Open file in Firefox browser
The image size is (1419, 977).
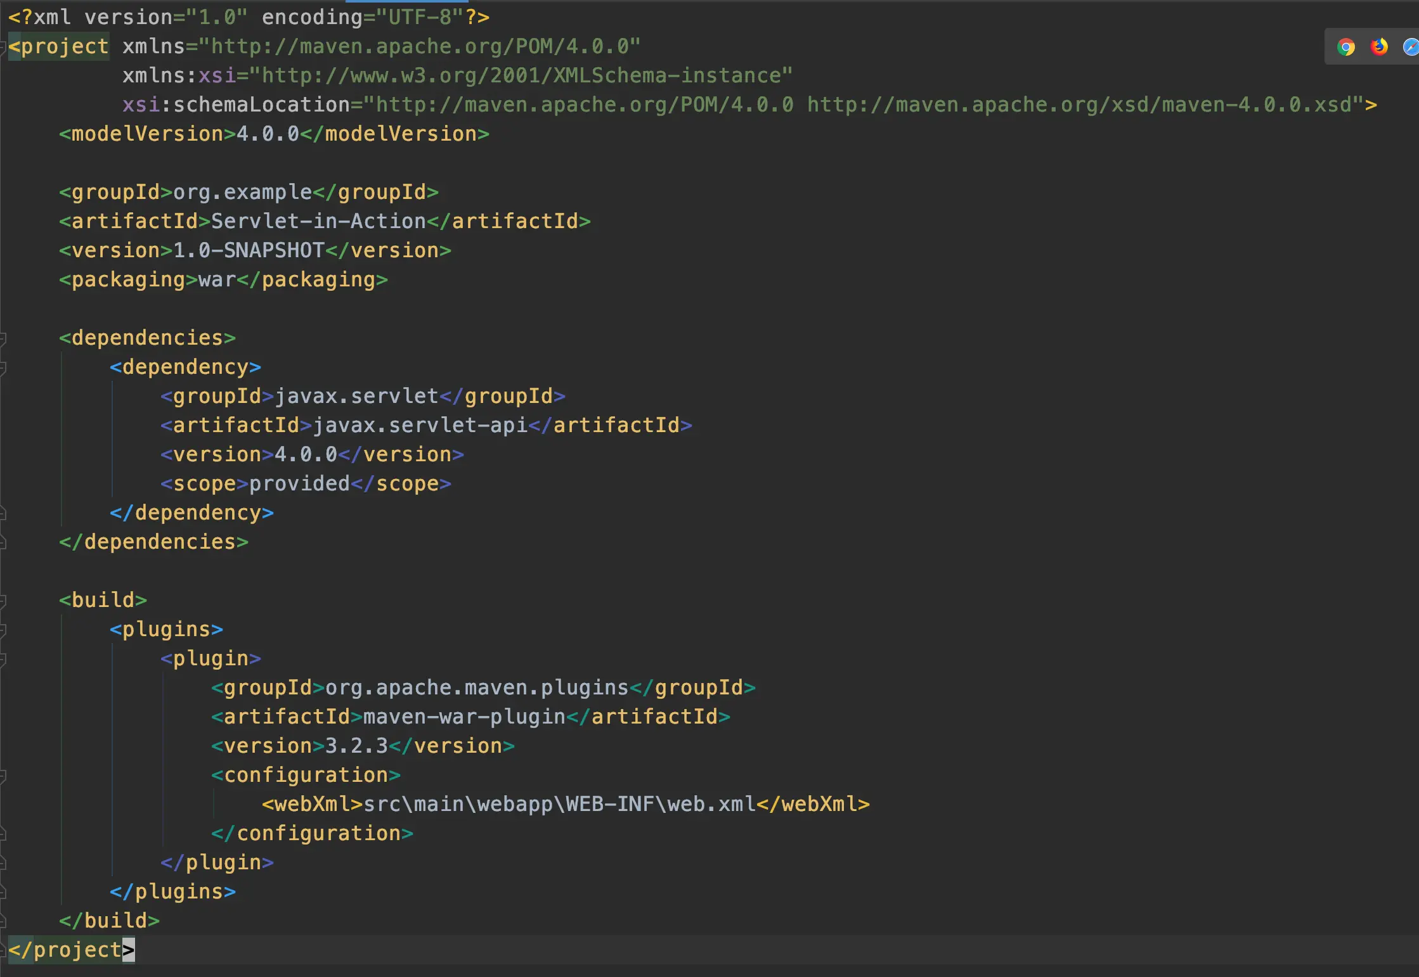(x=1378, y=47)
